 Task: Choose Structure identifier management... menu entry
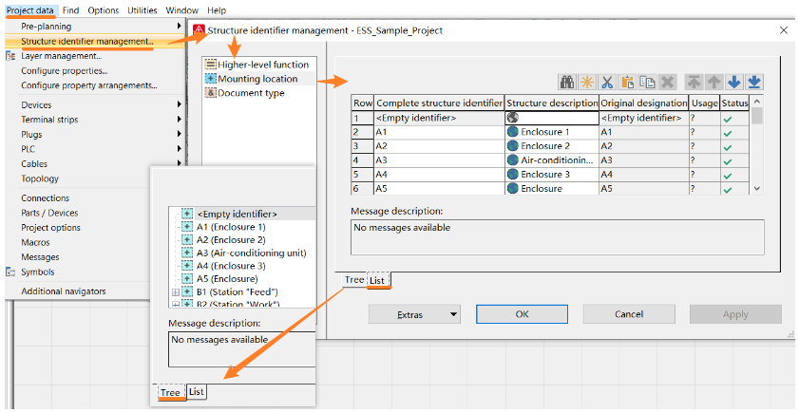pos(95,41)
